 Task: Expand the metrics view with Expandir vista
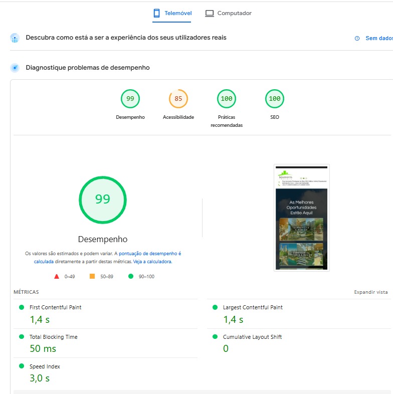370,292
